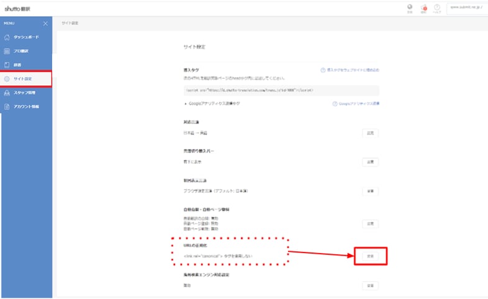
Task: Click change button for language switch bar
Action: click(371, 162)
